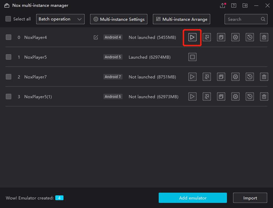
Task: Check the NoxPlayer5 row checkbox
Action: pyautogui.click(x=9, y=57)
